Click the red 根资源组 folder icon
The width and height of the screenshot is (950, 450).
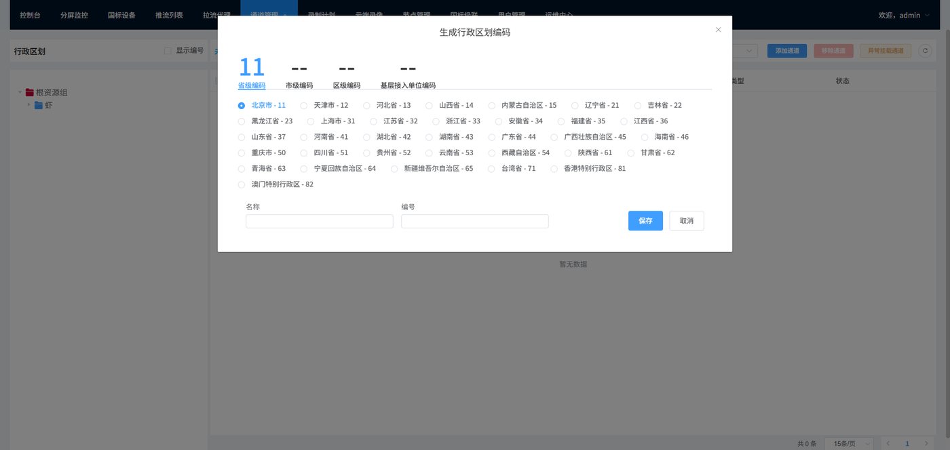pyautogui.click(x=30, y=93)
